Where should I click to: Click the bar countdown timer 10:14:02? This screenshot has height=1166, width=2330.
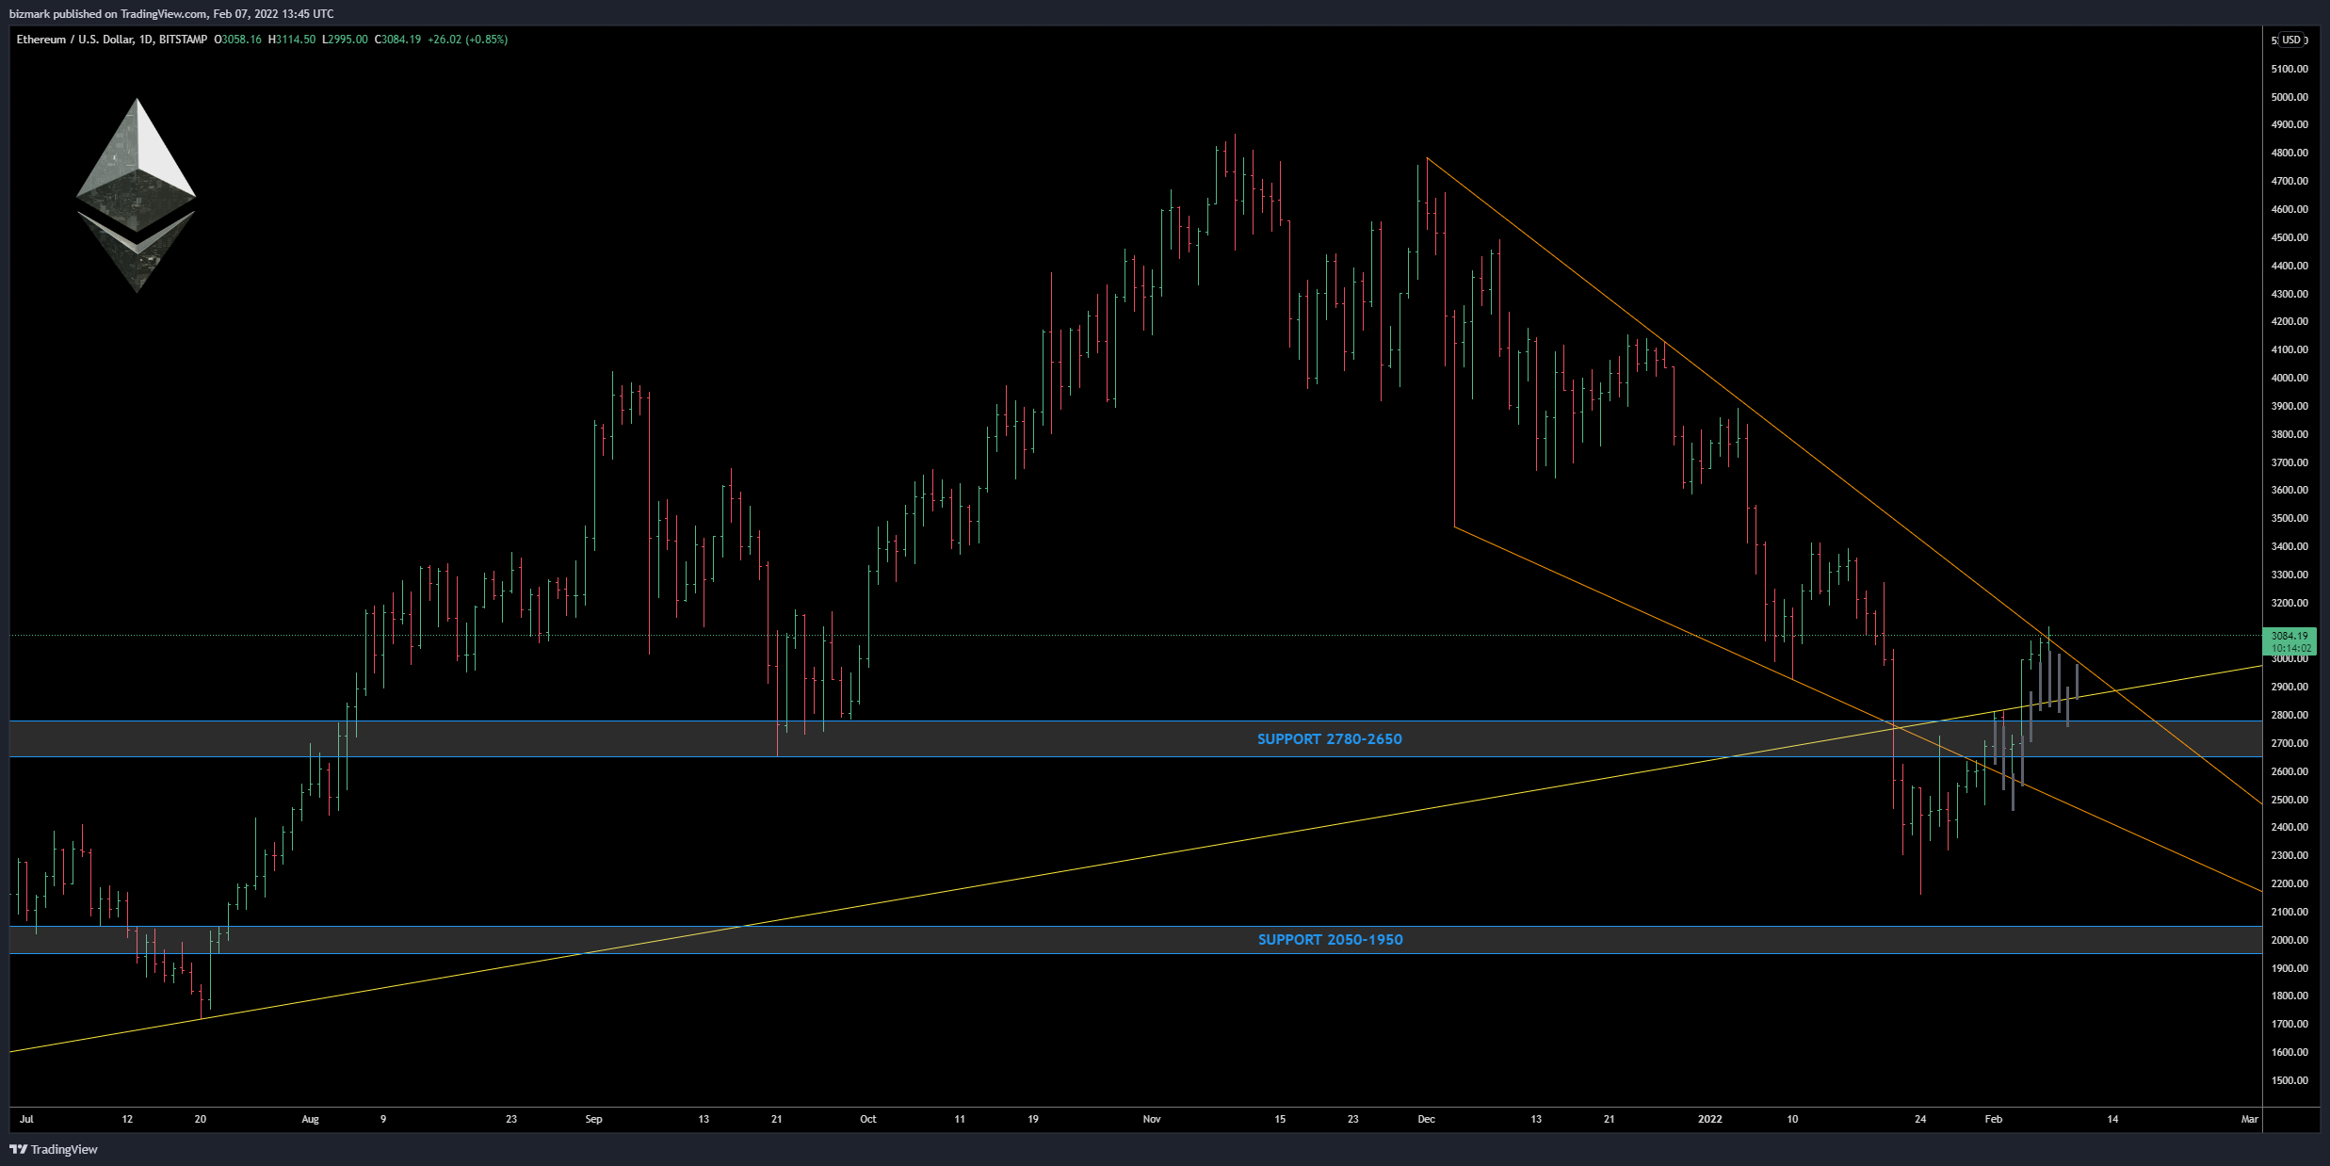pos(2290,648)
